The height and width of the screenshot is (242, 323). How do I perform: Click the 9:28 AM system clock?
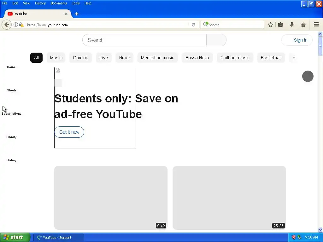(311, 237)
